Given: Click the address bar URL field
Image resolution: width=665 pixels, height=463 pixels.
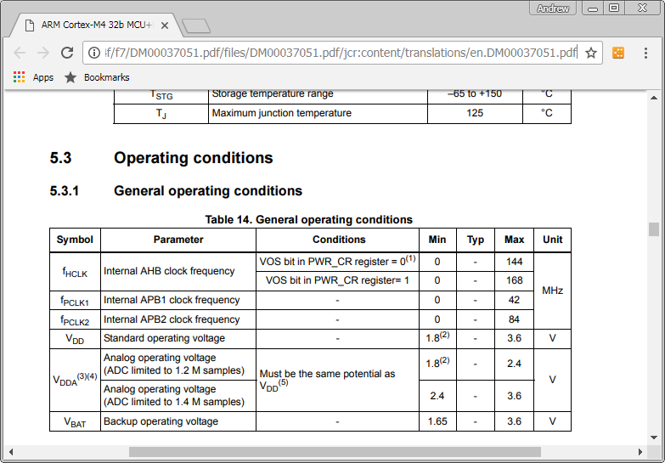Looking at the screenshot, I should coord(341,53).
